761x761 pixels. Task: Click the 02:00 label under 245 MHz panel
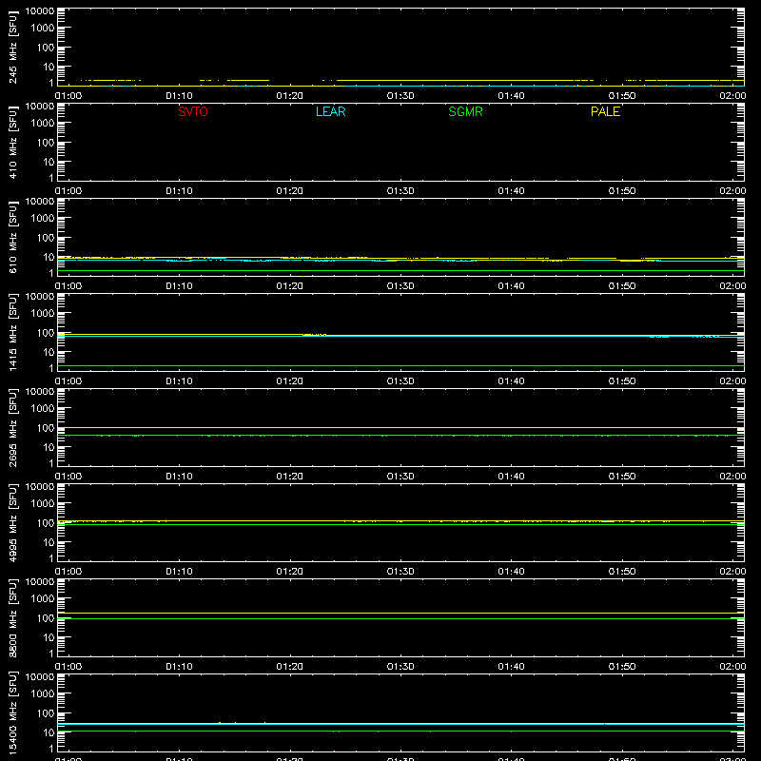pos(732,96)
